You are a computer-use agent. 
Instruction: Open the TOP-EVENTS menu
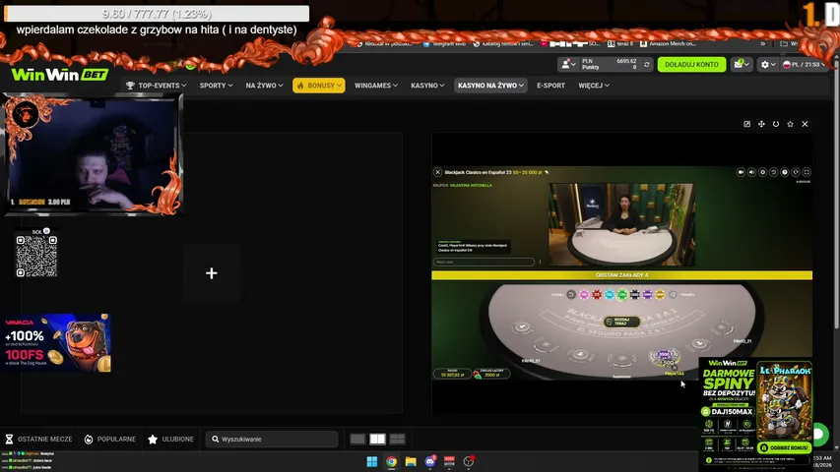point(156,86)
